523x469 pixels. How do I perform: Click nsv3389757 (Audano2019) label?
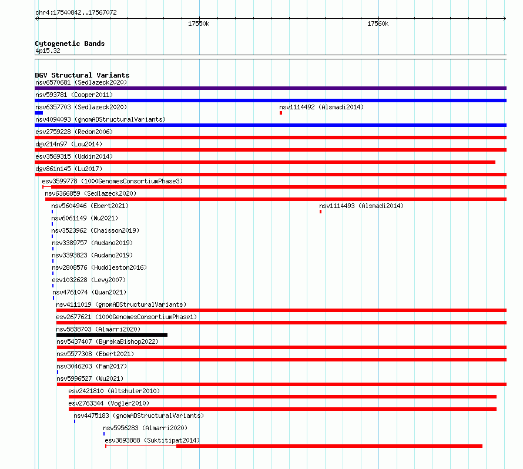pyautogui.click(x=92, y=243)
